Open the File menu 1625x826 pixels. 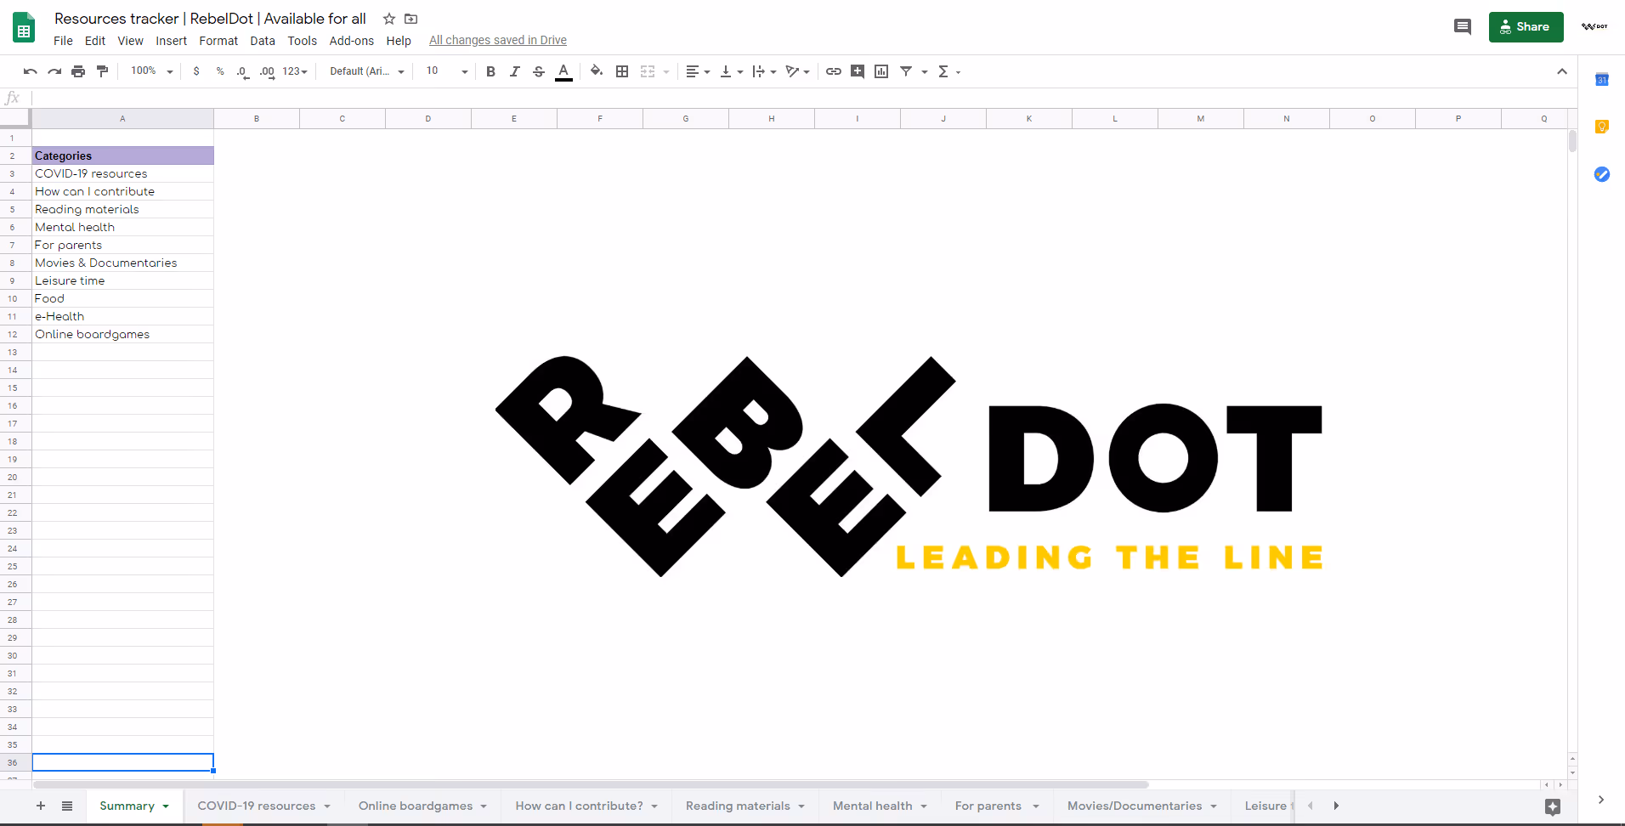click(63, 41)
